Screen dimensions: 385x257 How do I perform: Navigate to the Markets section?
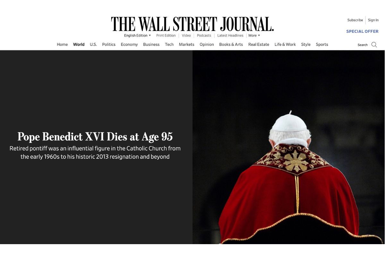(x=186, y=44)
